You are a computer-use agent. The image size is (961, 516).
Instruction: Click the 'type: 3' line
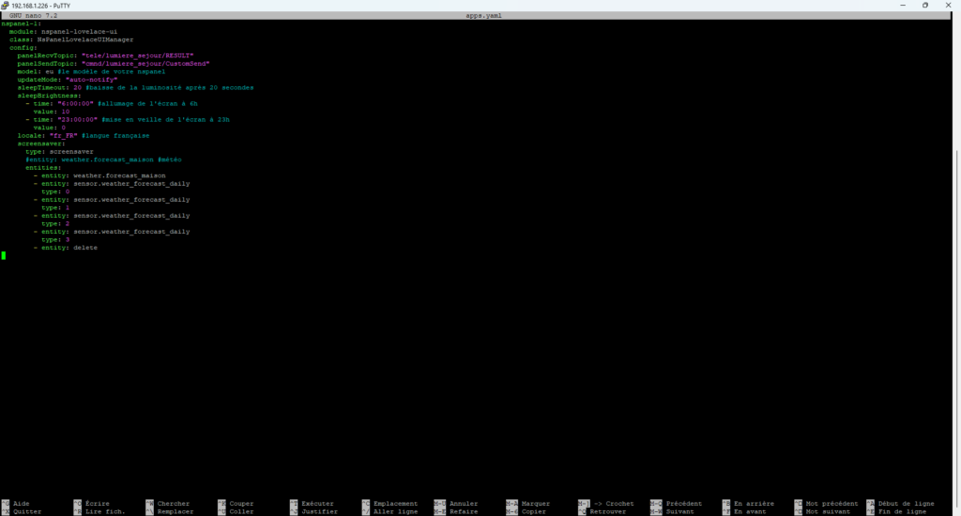(x=55, y=239)
